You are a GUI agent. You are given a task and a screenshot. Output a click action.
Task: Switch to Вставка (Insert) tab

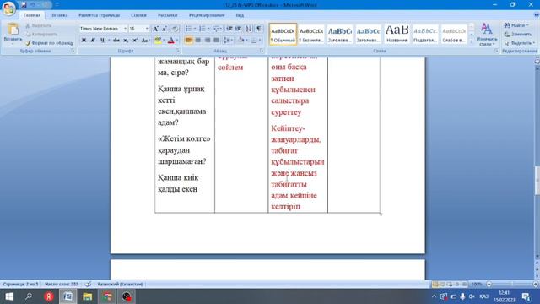point(60,15)
